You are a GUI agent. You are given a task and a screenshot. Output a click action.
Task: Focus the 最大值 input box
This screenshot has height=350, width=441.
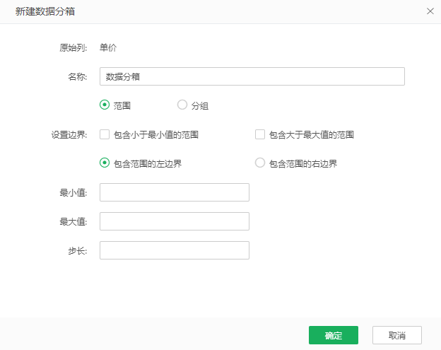click(x=174, y=221)
